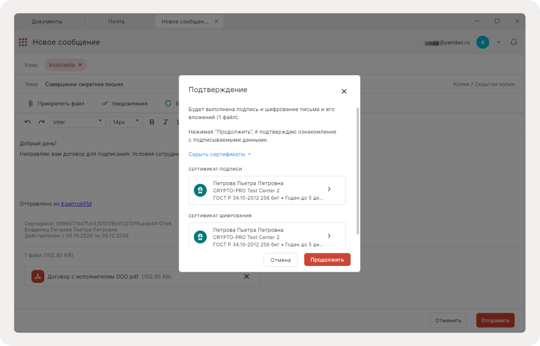
Task: Open the КриптоАРМ link
Action: [76, 204]
